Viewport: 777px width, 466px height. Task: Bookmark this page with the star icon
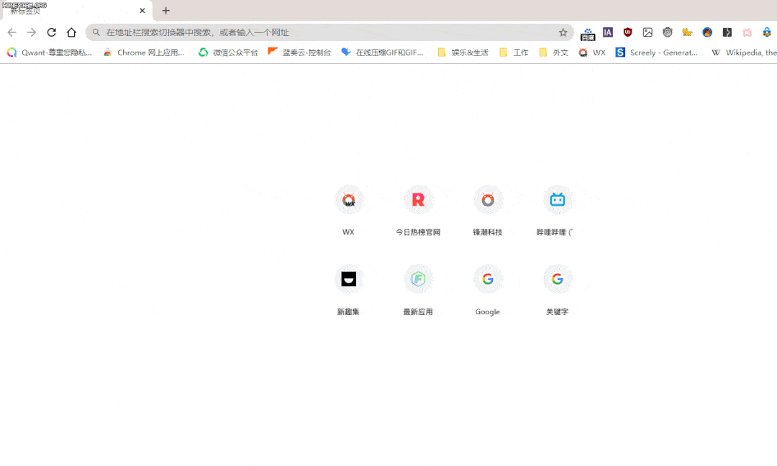[x=563, y=32]
